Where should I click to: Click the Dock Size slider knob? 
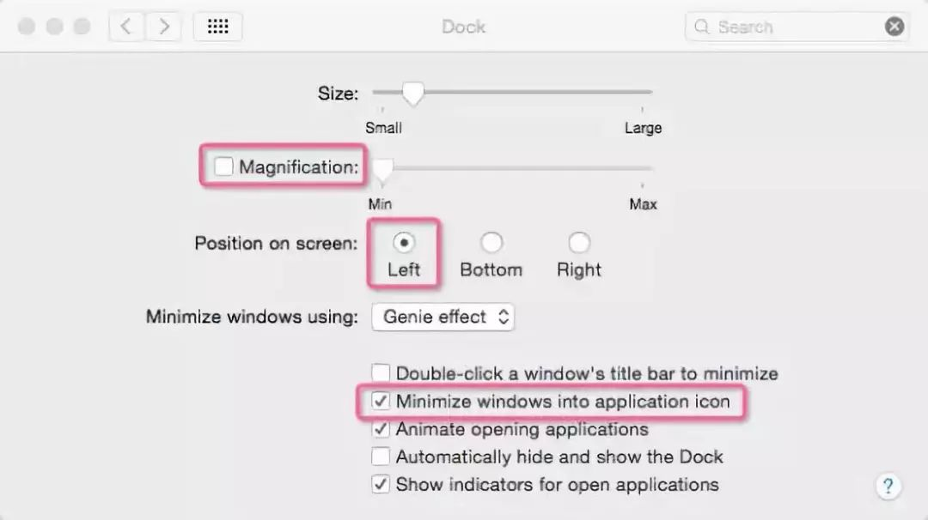pyautogui.click(x=413, y=93)
